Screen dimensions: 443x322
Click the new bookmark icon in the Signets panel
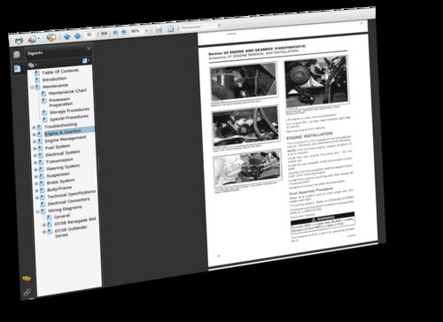85,60
